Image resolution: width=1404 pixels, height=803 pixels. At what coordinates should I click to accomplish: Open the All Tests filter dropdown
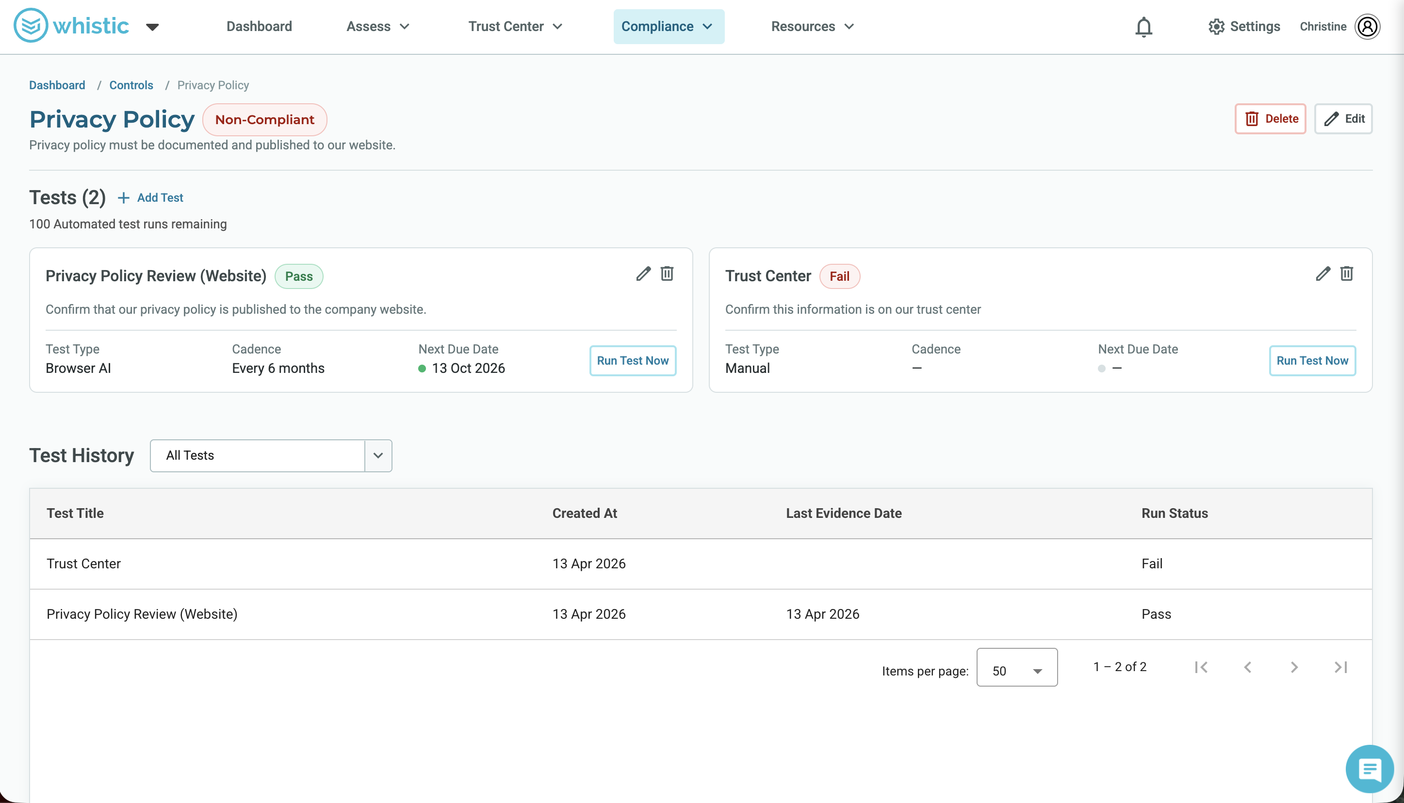271,455
